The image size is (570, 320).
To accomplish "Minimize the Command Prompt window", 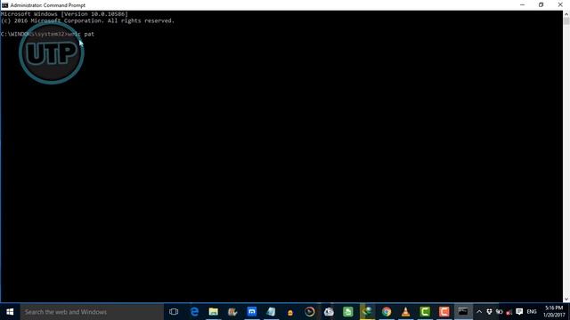I will (523, 5).
